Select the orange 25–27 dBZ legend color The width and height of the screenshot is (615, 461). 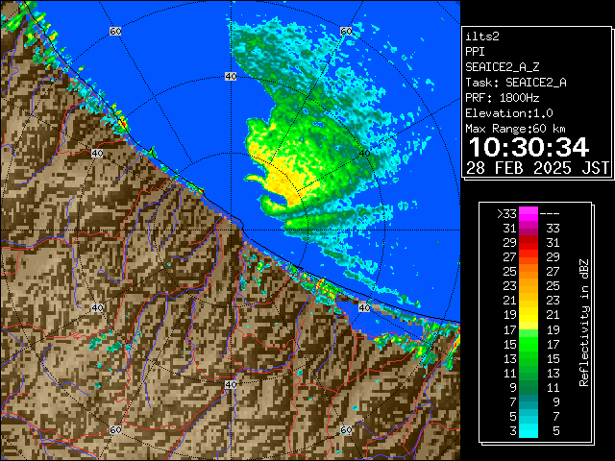point(529,271)
